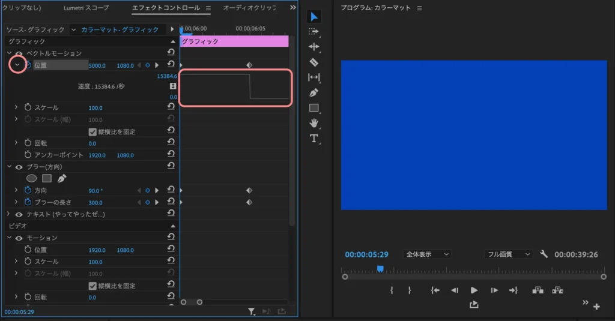Click the Mark In button
Screen dimensions: 615x321
(x=392, y=290)
